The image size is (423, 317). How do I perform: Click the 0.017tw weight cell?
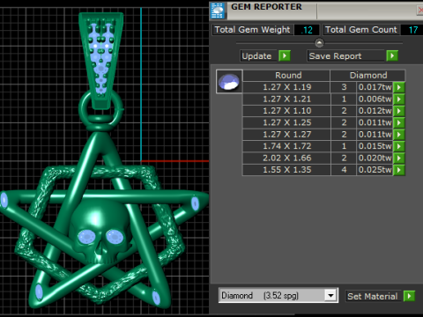click(375, 87)
